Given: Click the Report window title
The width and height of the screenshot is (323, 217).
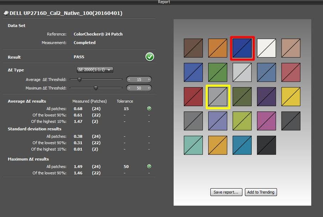Looking at the screenshot, I should pos(164,2).
